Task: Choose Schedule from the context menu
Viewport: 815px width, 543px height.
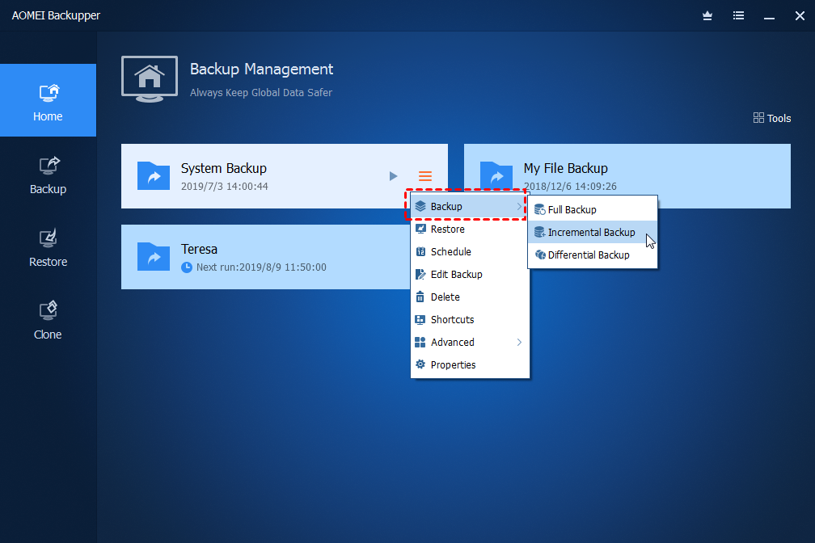Action: click(x=470, y=251)
